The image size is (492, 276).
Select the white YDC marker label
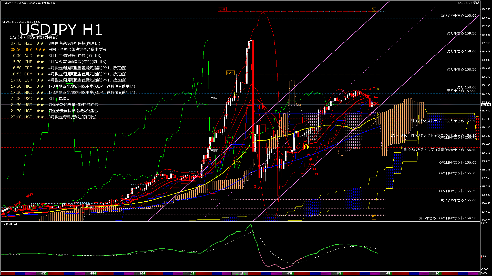[x=214, y=98]
